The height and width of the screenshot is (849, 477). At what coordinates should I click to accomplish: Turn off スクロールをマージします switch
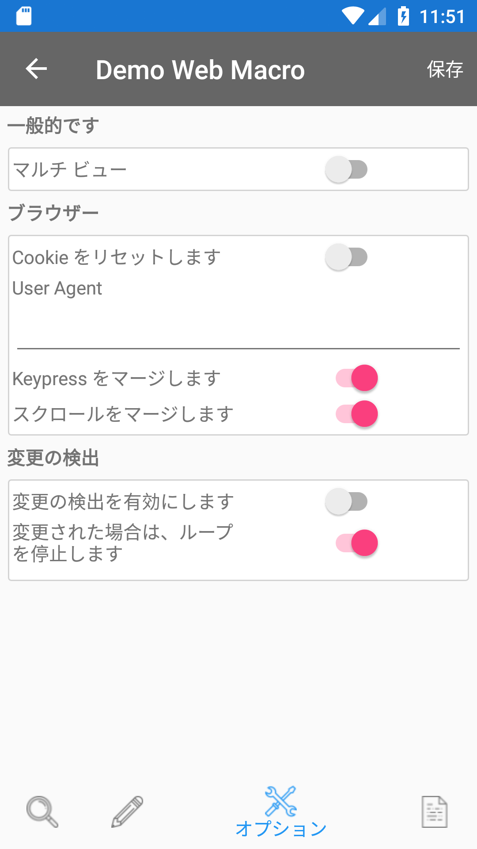(357, 414)
